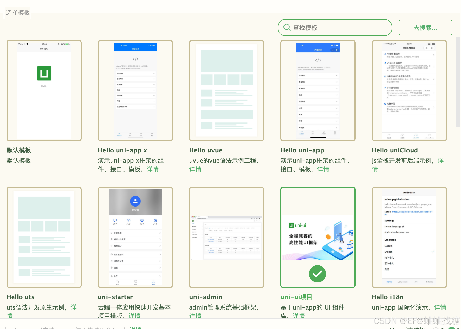The image size is (461, 329).
Task: Click the magnifier icon in the search box
Action: [287, 27]
